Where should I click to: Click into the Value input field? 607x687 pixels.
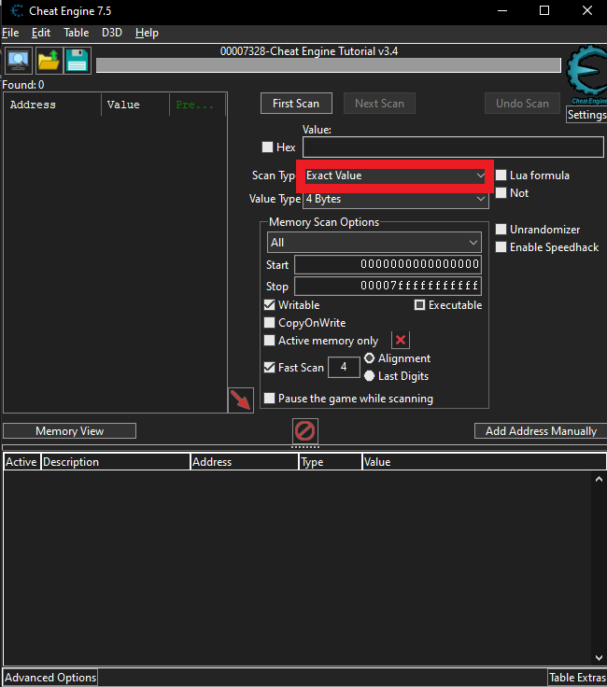[x=453, y=147]
